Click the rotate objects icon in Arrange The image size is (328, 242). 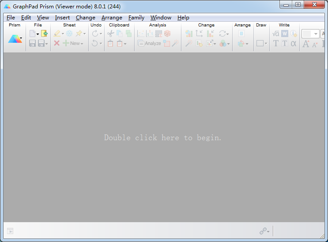(x=241, y=44)
